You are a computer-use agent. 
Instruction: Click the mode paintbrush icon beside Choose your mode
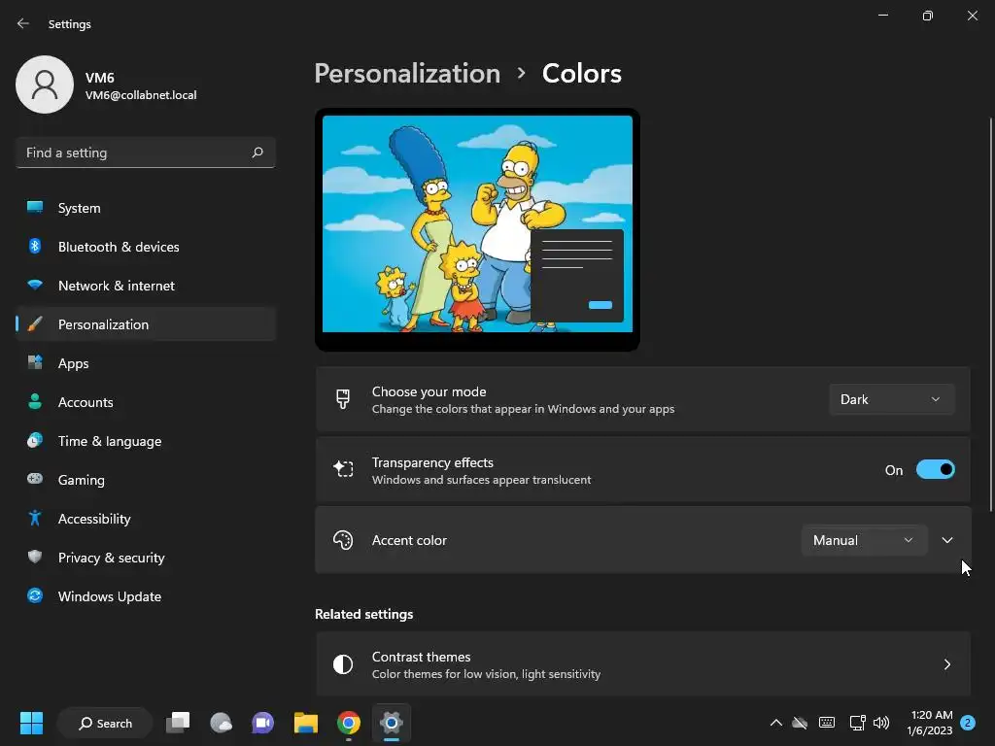click(x=343, y=399)
